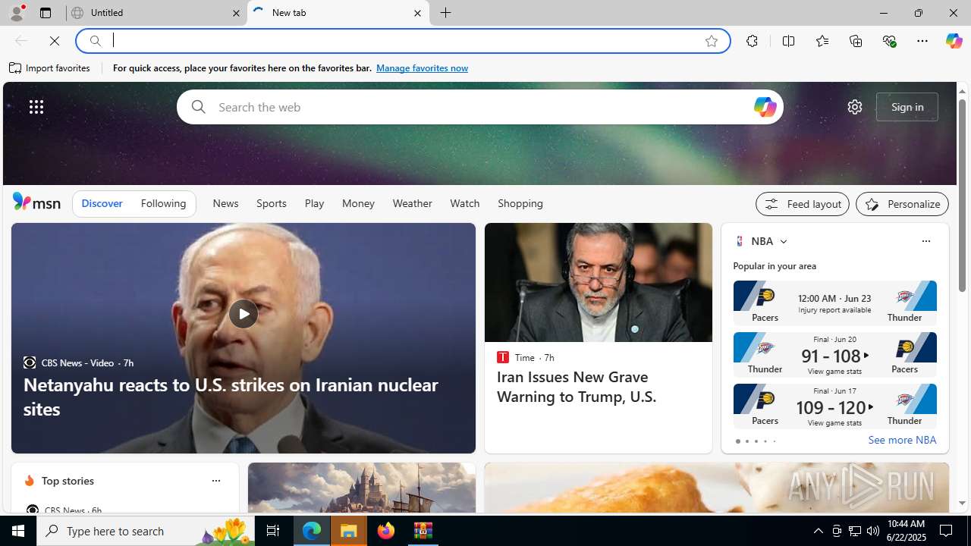Click the web search magnifier icon
Viewport: 971px width, 546px height.
[x=198, y=107]
